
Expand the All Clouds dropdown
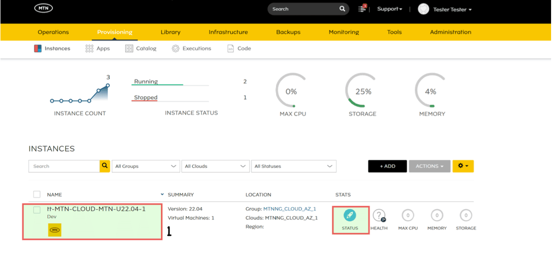tap(215, 166)
